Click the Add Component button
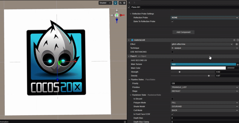 [x=183, y=32]
